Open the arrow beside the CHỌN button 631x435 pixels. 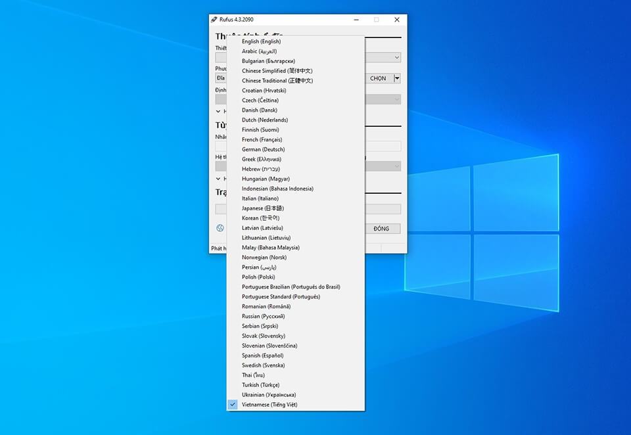point(396,78)
